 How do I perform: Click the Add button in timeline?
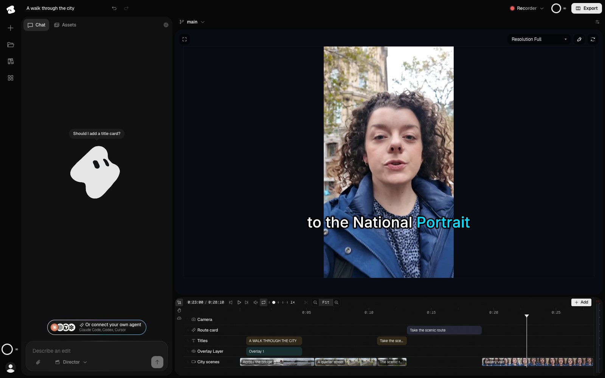click(581, 302)
